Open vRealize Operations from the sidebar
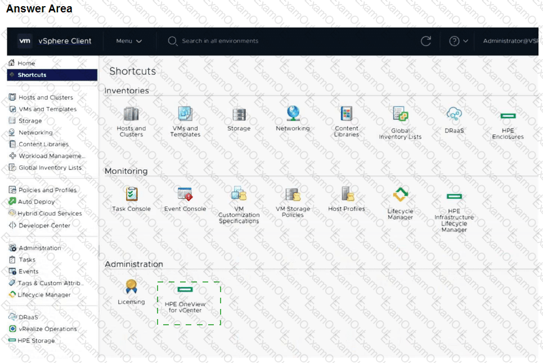543x363 pixels. (47, 329)
